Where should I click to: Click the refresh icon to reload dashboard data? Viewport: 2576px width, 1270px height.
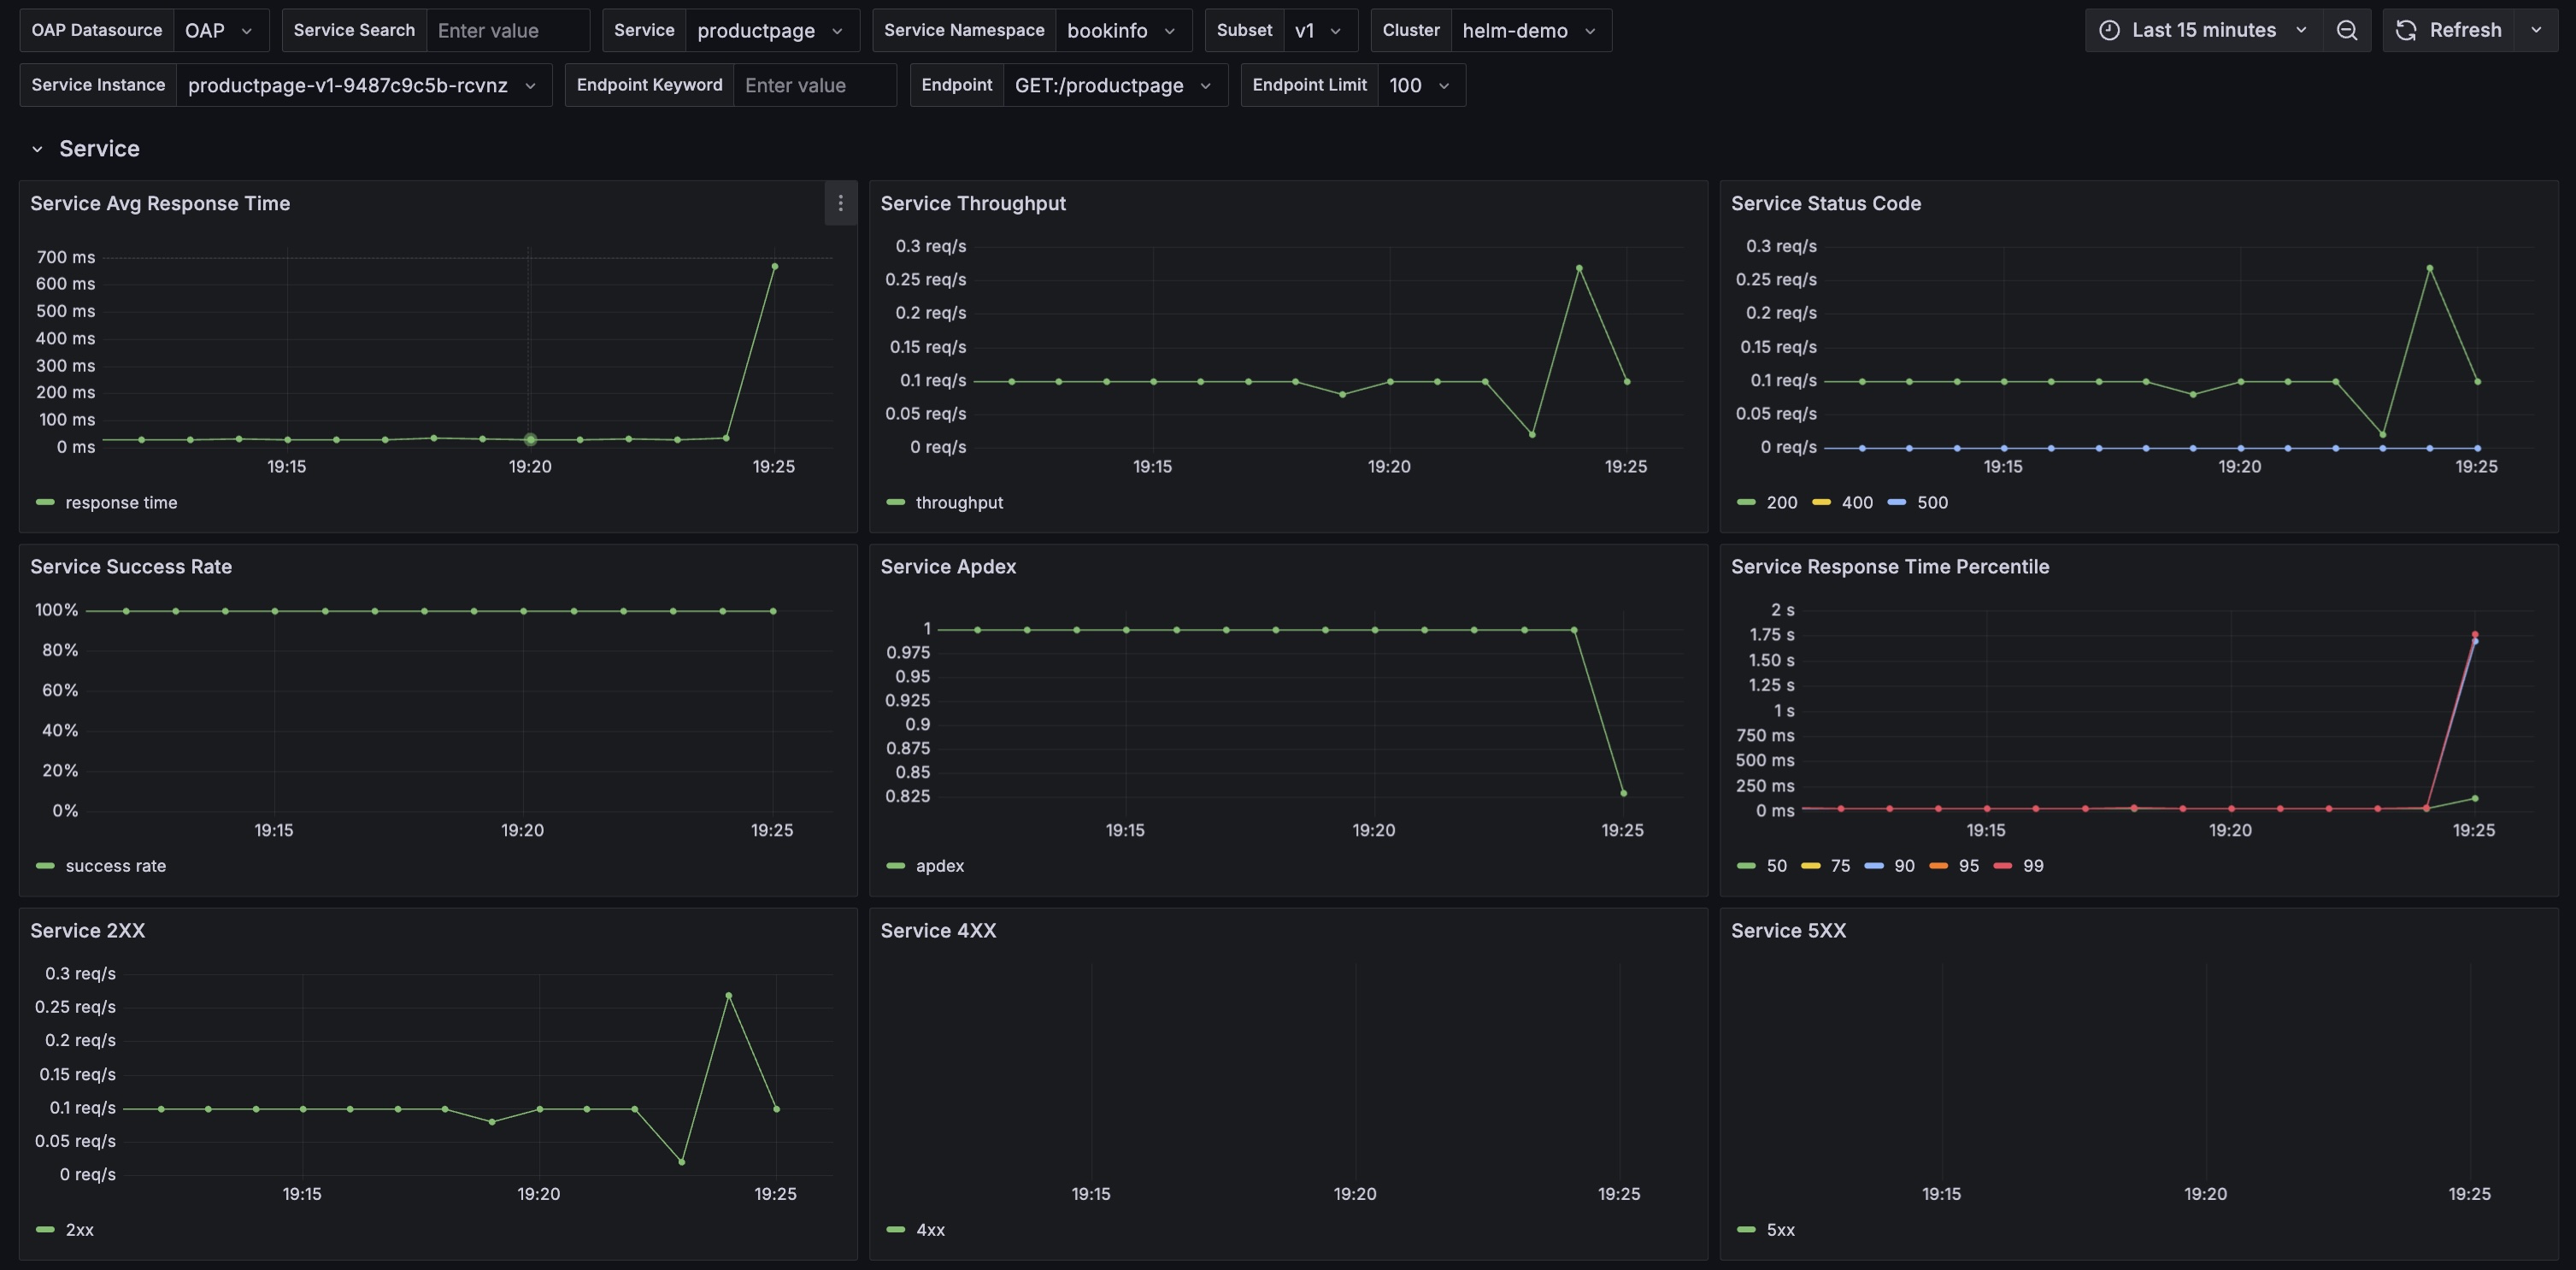pos(2406,30)
